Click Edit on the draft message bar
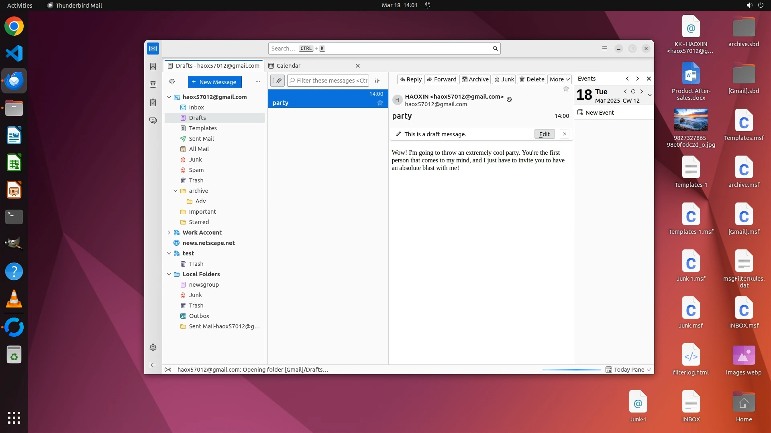 click(544, 134)
